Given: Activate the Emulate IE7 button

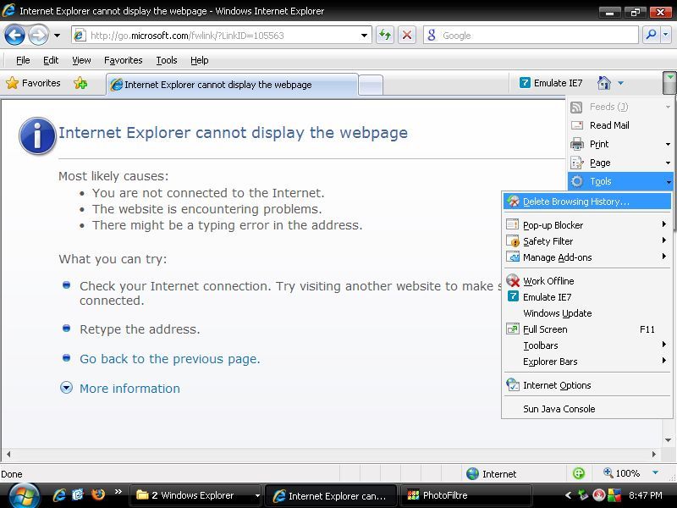Looking at the screenshot, I should click(x=551, y=83).
